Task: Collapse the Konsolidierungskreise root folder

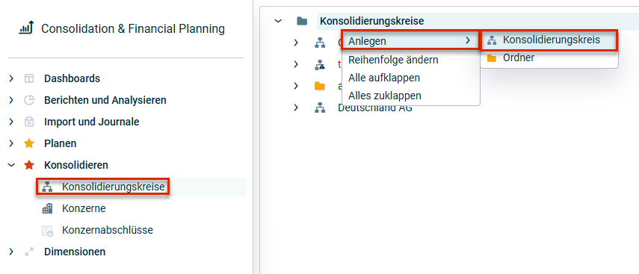Action: tap(278, 21)
